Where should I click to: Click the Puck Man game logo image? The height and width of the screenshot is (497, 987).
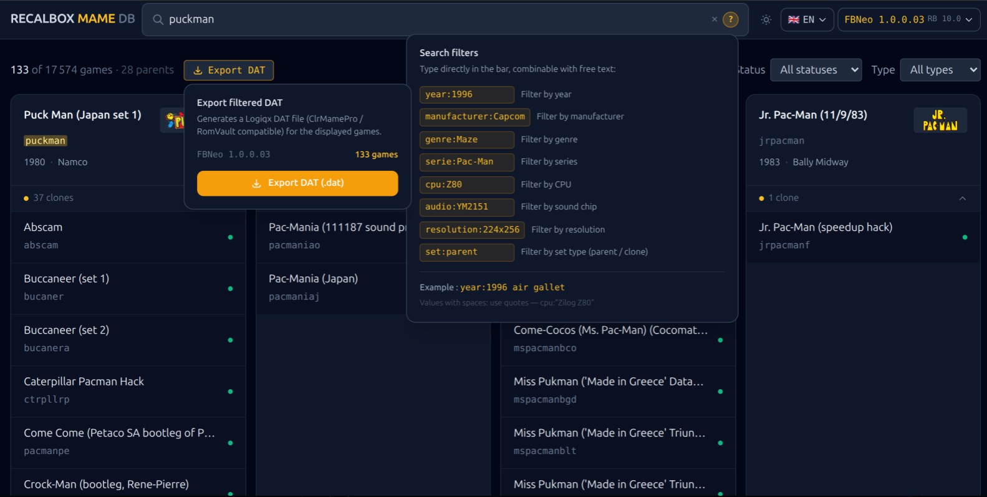coord(174,120)
